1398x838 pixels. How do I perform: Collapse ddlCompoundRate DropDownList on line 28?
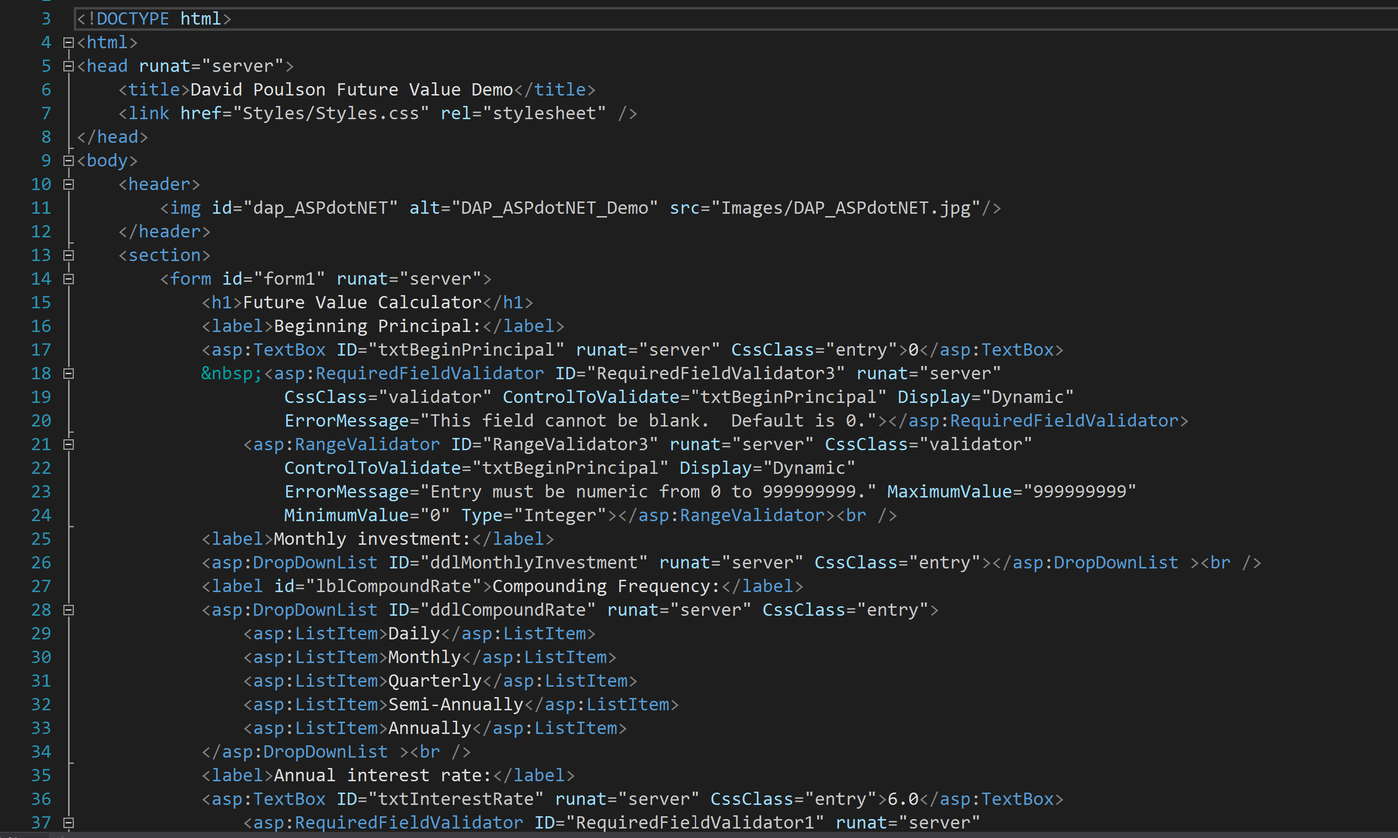pyautogui.click(x=68, y=610)
